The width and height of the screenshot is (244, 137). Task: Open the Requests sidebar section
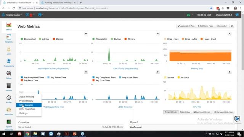pos(9,38)
